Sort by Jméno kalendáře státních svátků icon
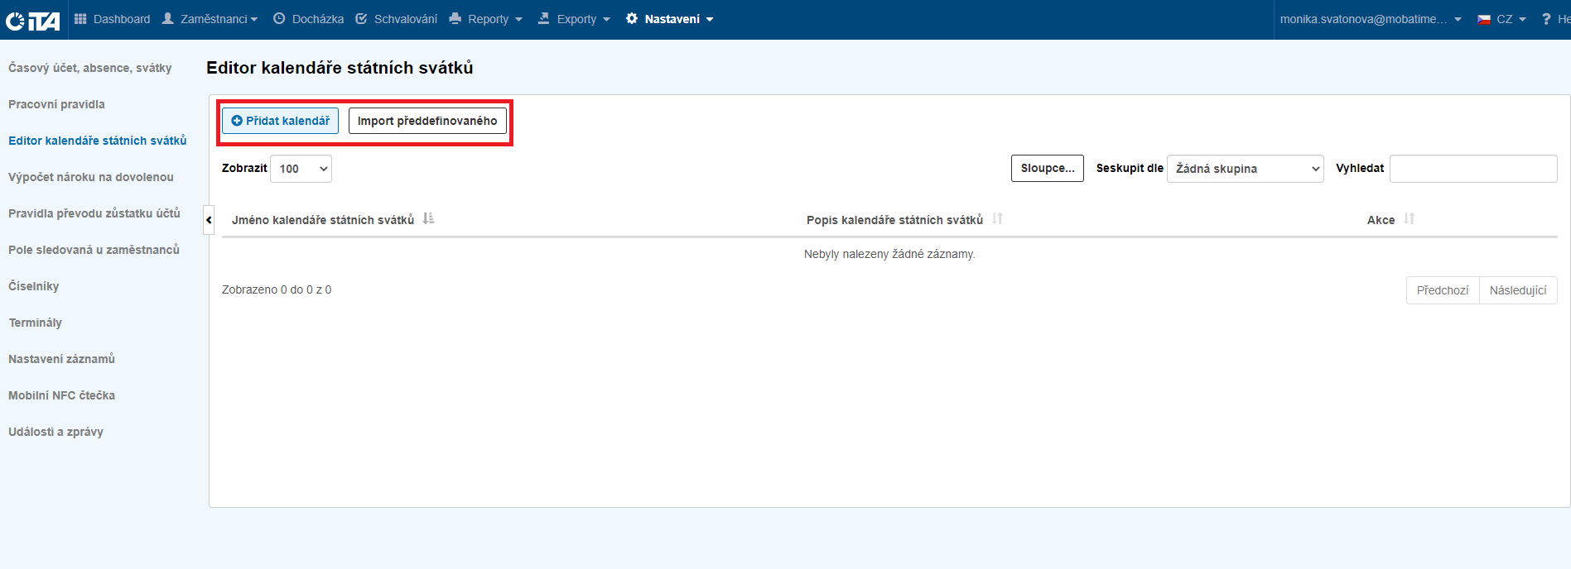The image size is (1571, 569). coord(428,219)
